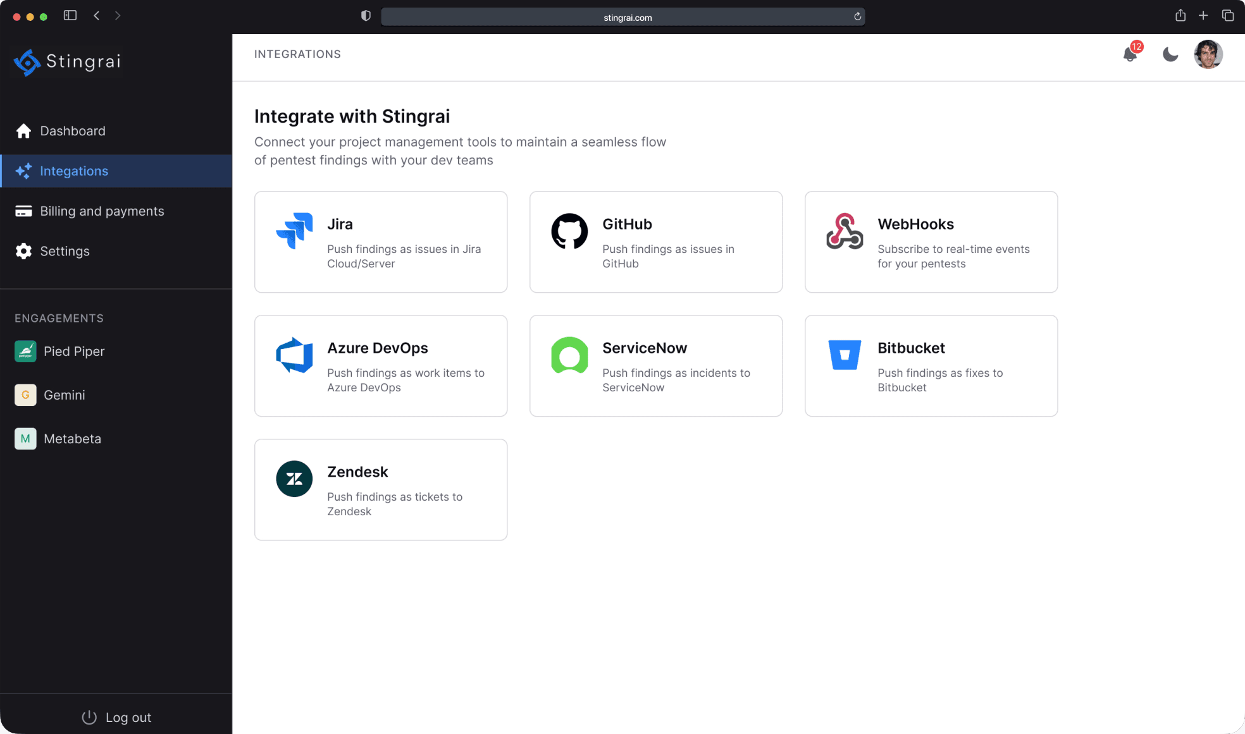The height and width of the screenshot is (734, 1245).
Task: Click the Zendesk round logo
Action: click(294, 479)
